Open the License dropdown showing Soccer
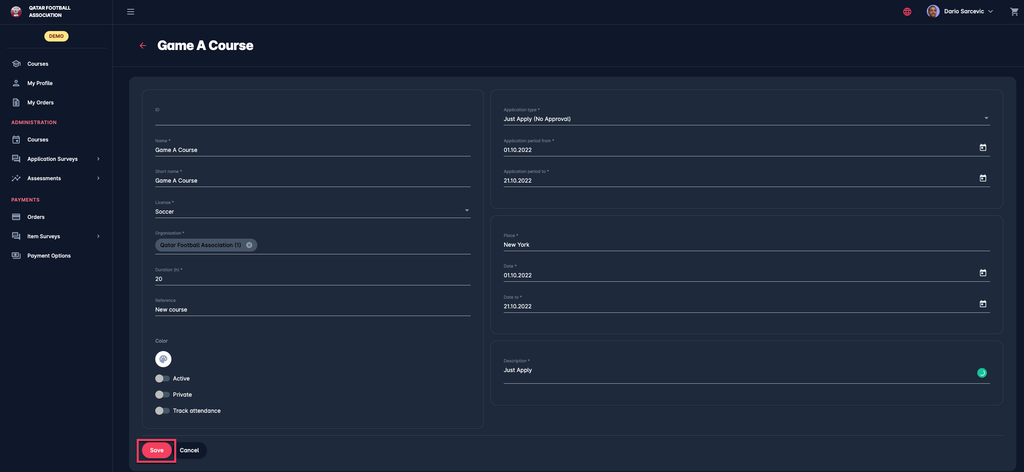The width and height of the screenshot is (1024, 472). [x=313, y=211]
